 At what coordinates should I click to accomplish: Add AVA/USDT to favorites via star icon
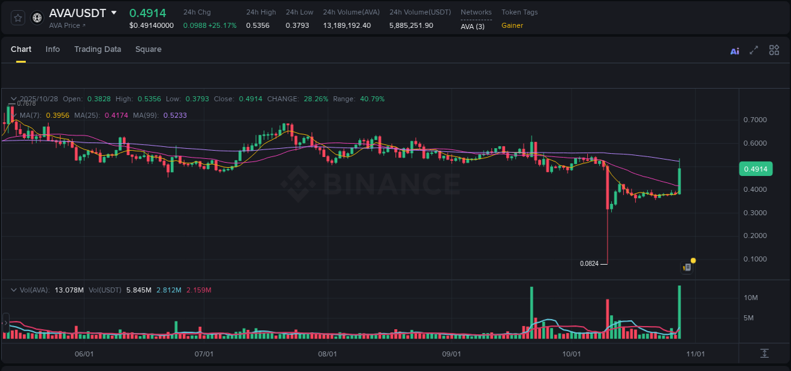pyautogui.click(x=17, y=17)
